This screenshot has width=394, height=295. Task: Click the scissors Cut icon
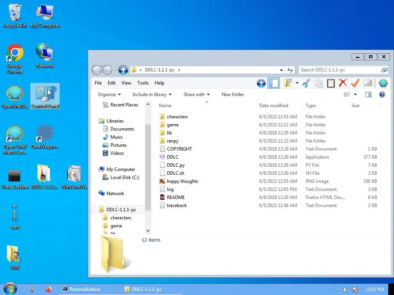(x=306, y=83)
